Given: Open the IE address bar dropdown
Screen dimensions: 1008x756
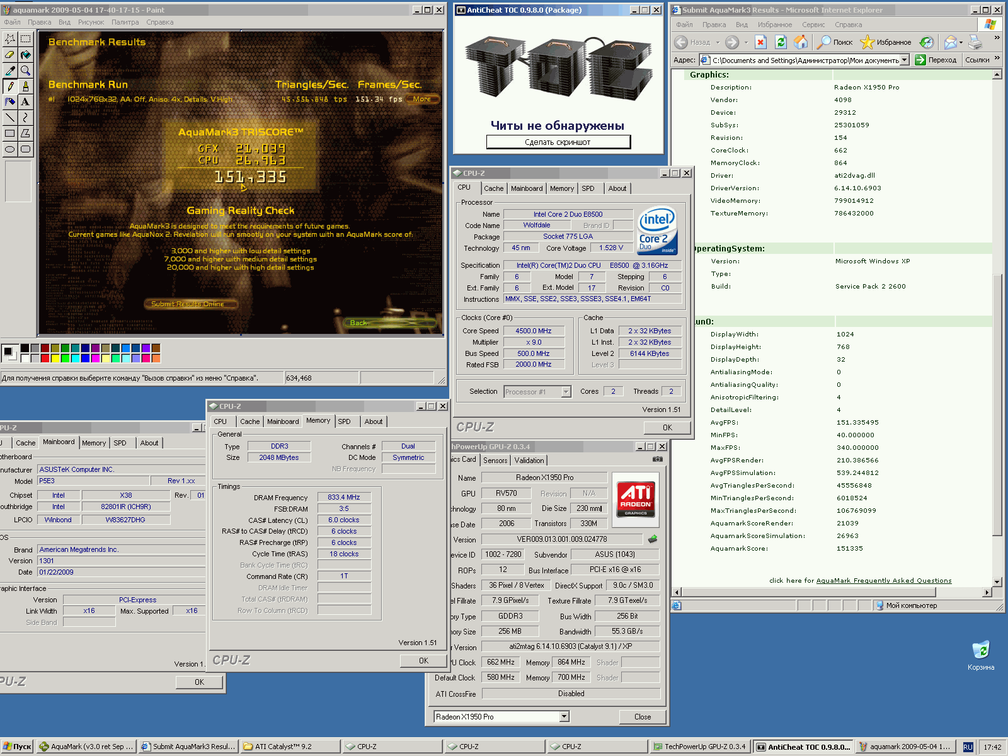Looking at the screenshot, I should coord(905,60).
